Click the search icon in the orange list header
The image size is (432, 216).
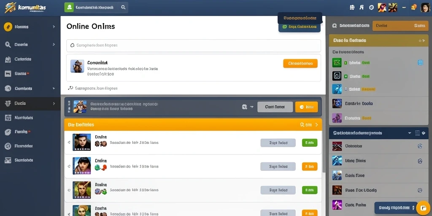tap(302, 125)
